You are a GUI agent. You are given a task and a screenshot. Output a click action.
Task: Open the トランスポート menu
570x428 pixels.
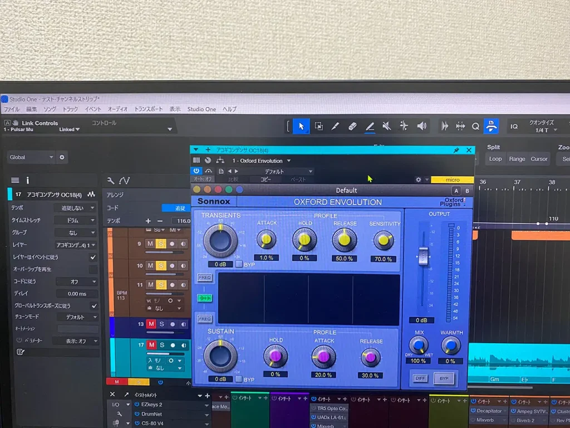point(149,109)
